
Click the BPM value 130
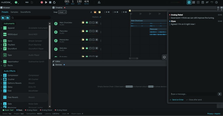tap(79, 2)
